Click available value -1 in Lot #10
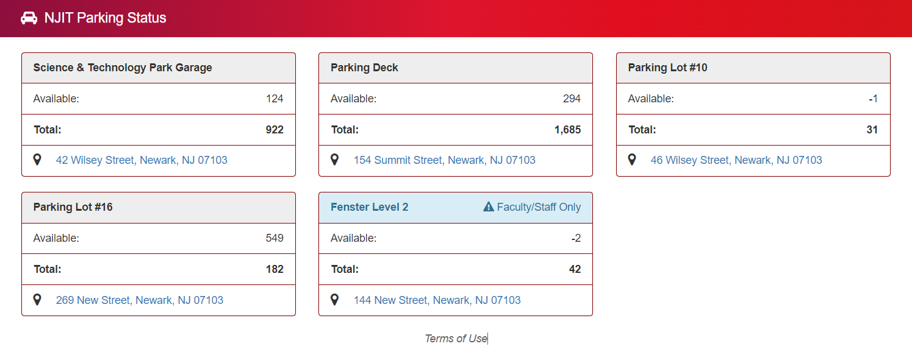912x363 pixels. [x=873, y=99]
